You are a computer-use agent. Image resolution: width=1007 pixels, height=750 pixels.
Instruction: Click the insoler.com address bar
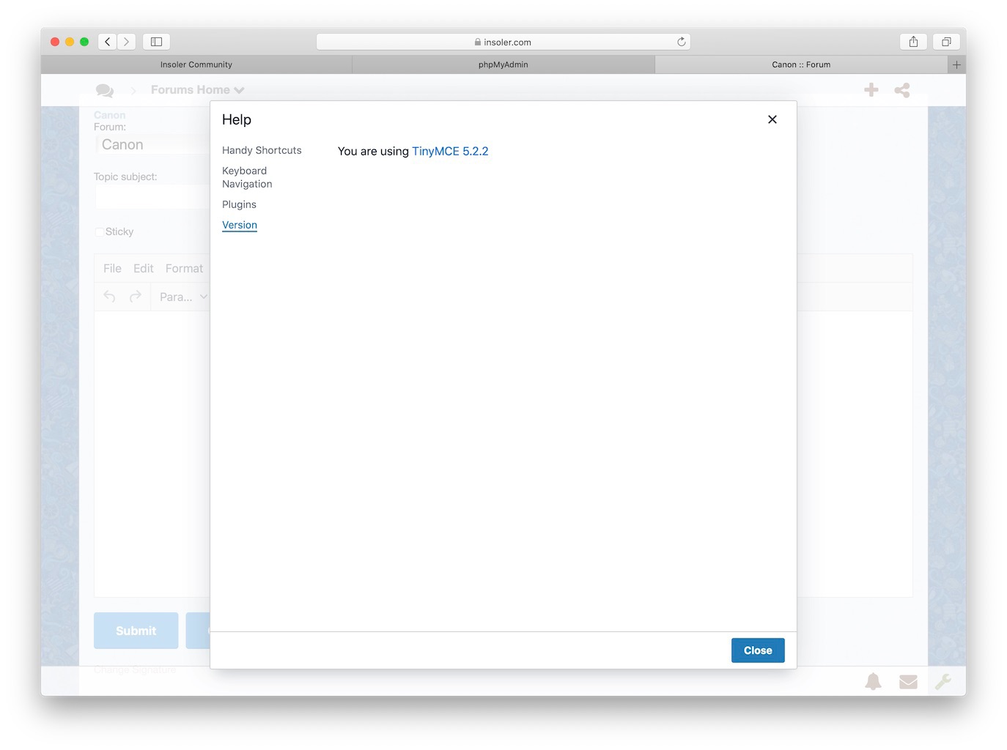coord(503,42)
